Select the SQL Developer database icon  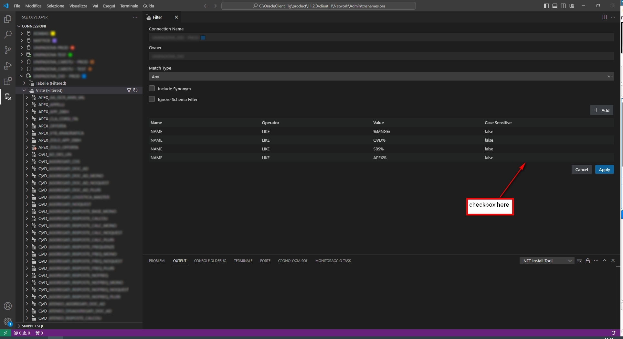click(x=7, y=97)
